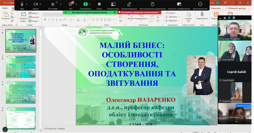Click the green share screen icon
The image size is (254, 133).
coord(85,4)
